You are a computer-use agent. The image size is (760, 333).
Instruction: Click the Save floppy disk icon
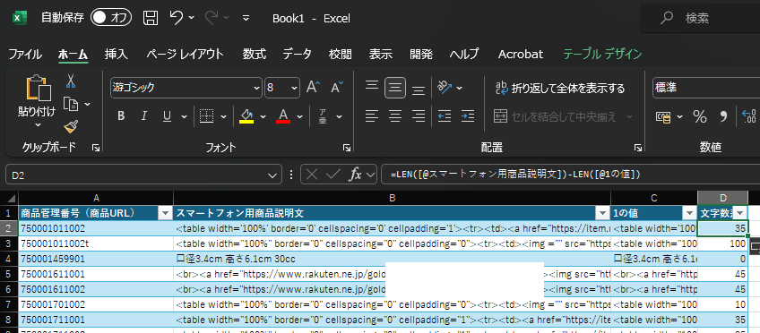pos(151,19)
